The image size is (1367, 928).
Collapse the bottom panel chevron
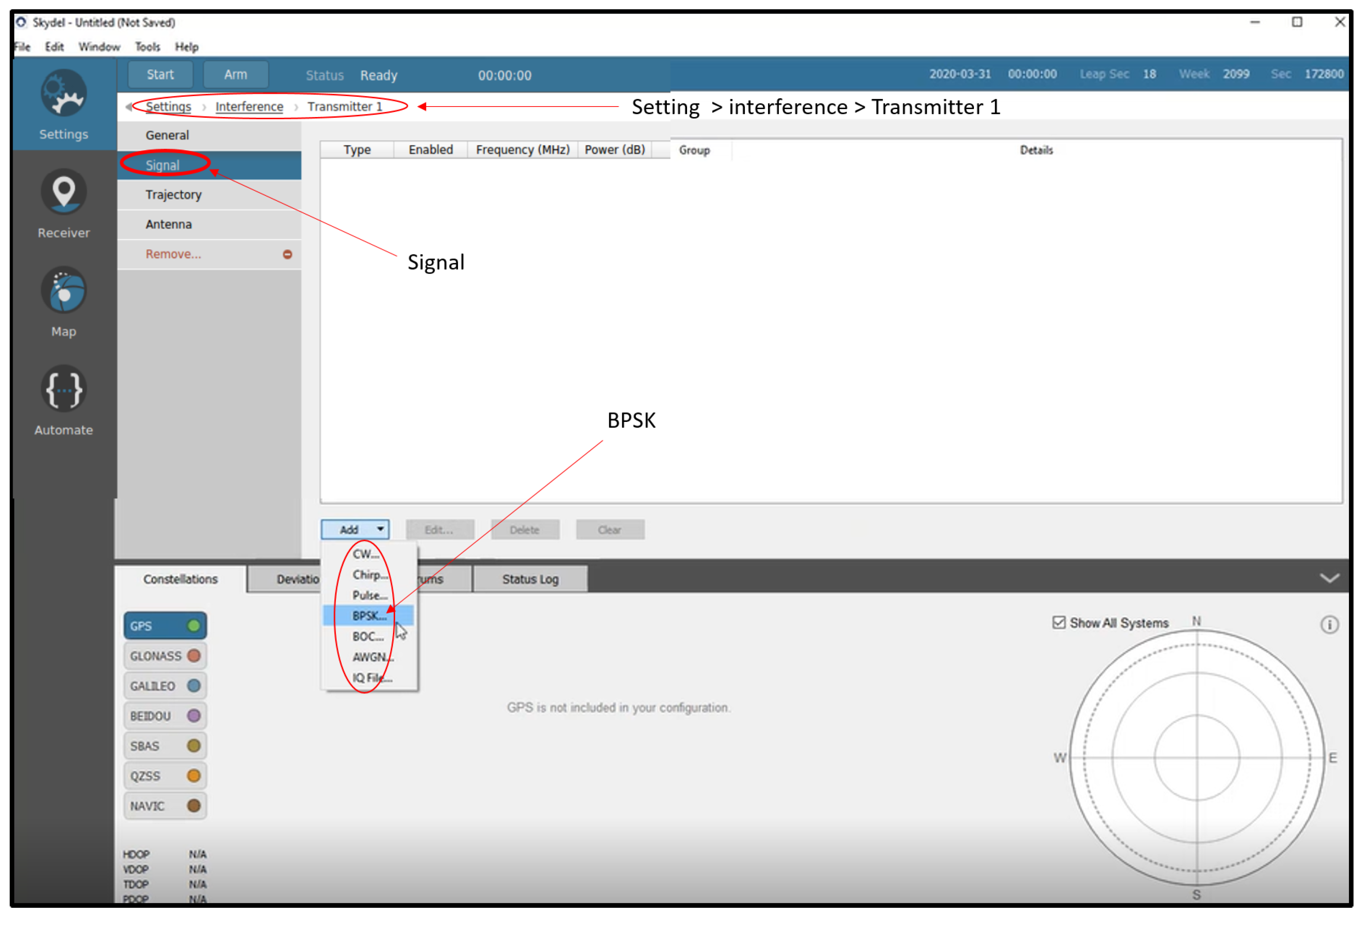(x=1330, y=579)
